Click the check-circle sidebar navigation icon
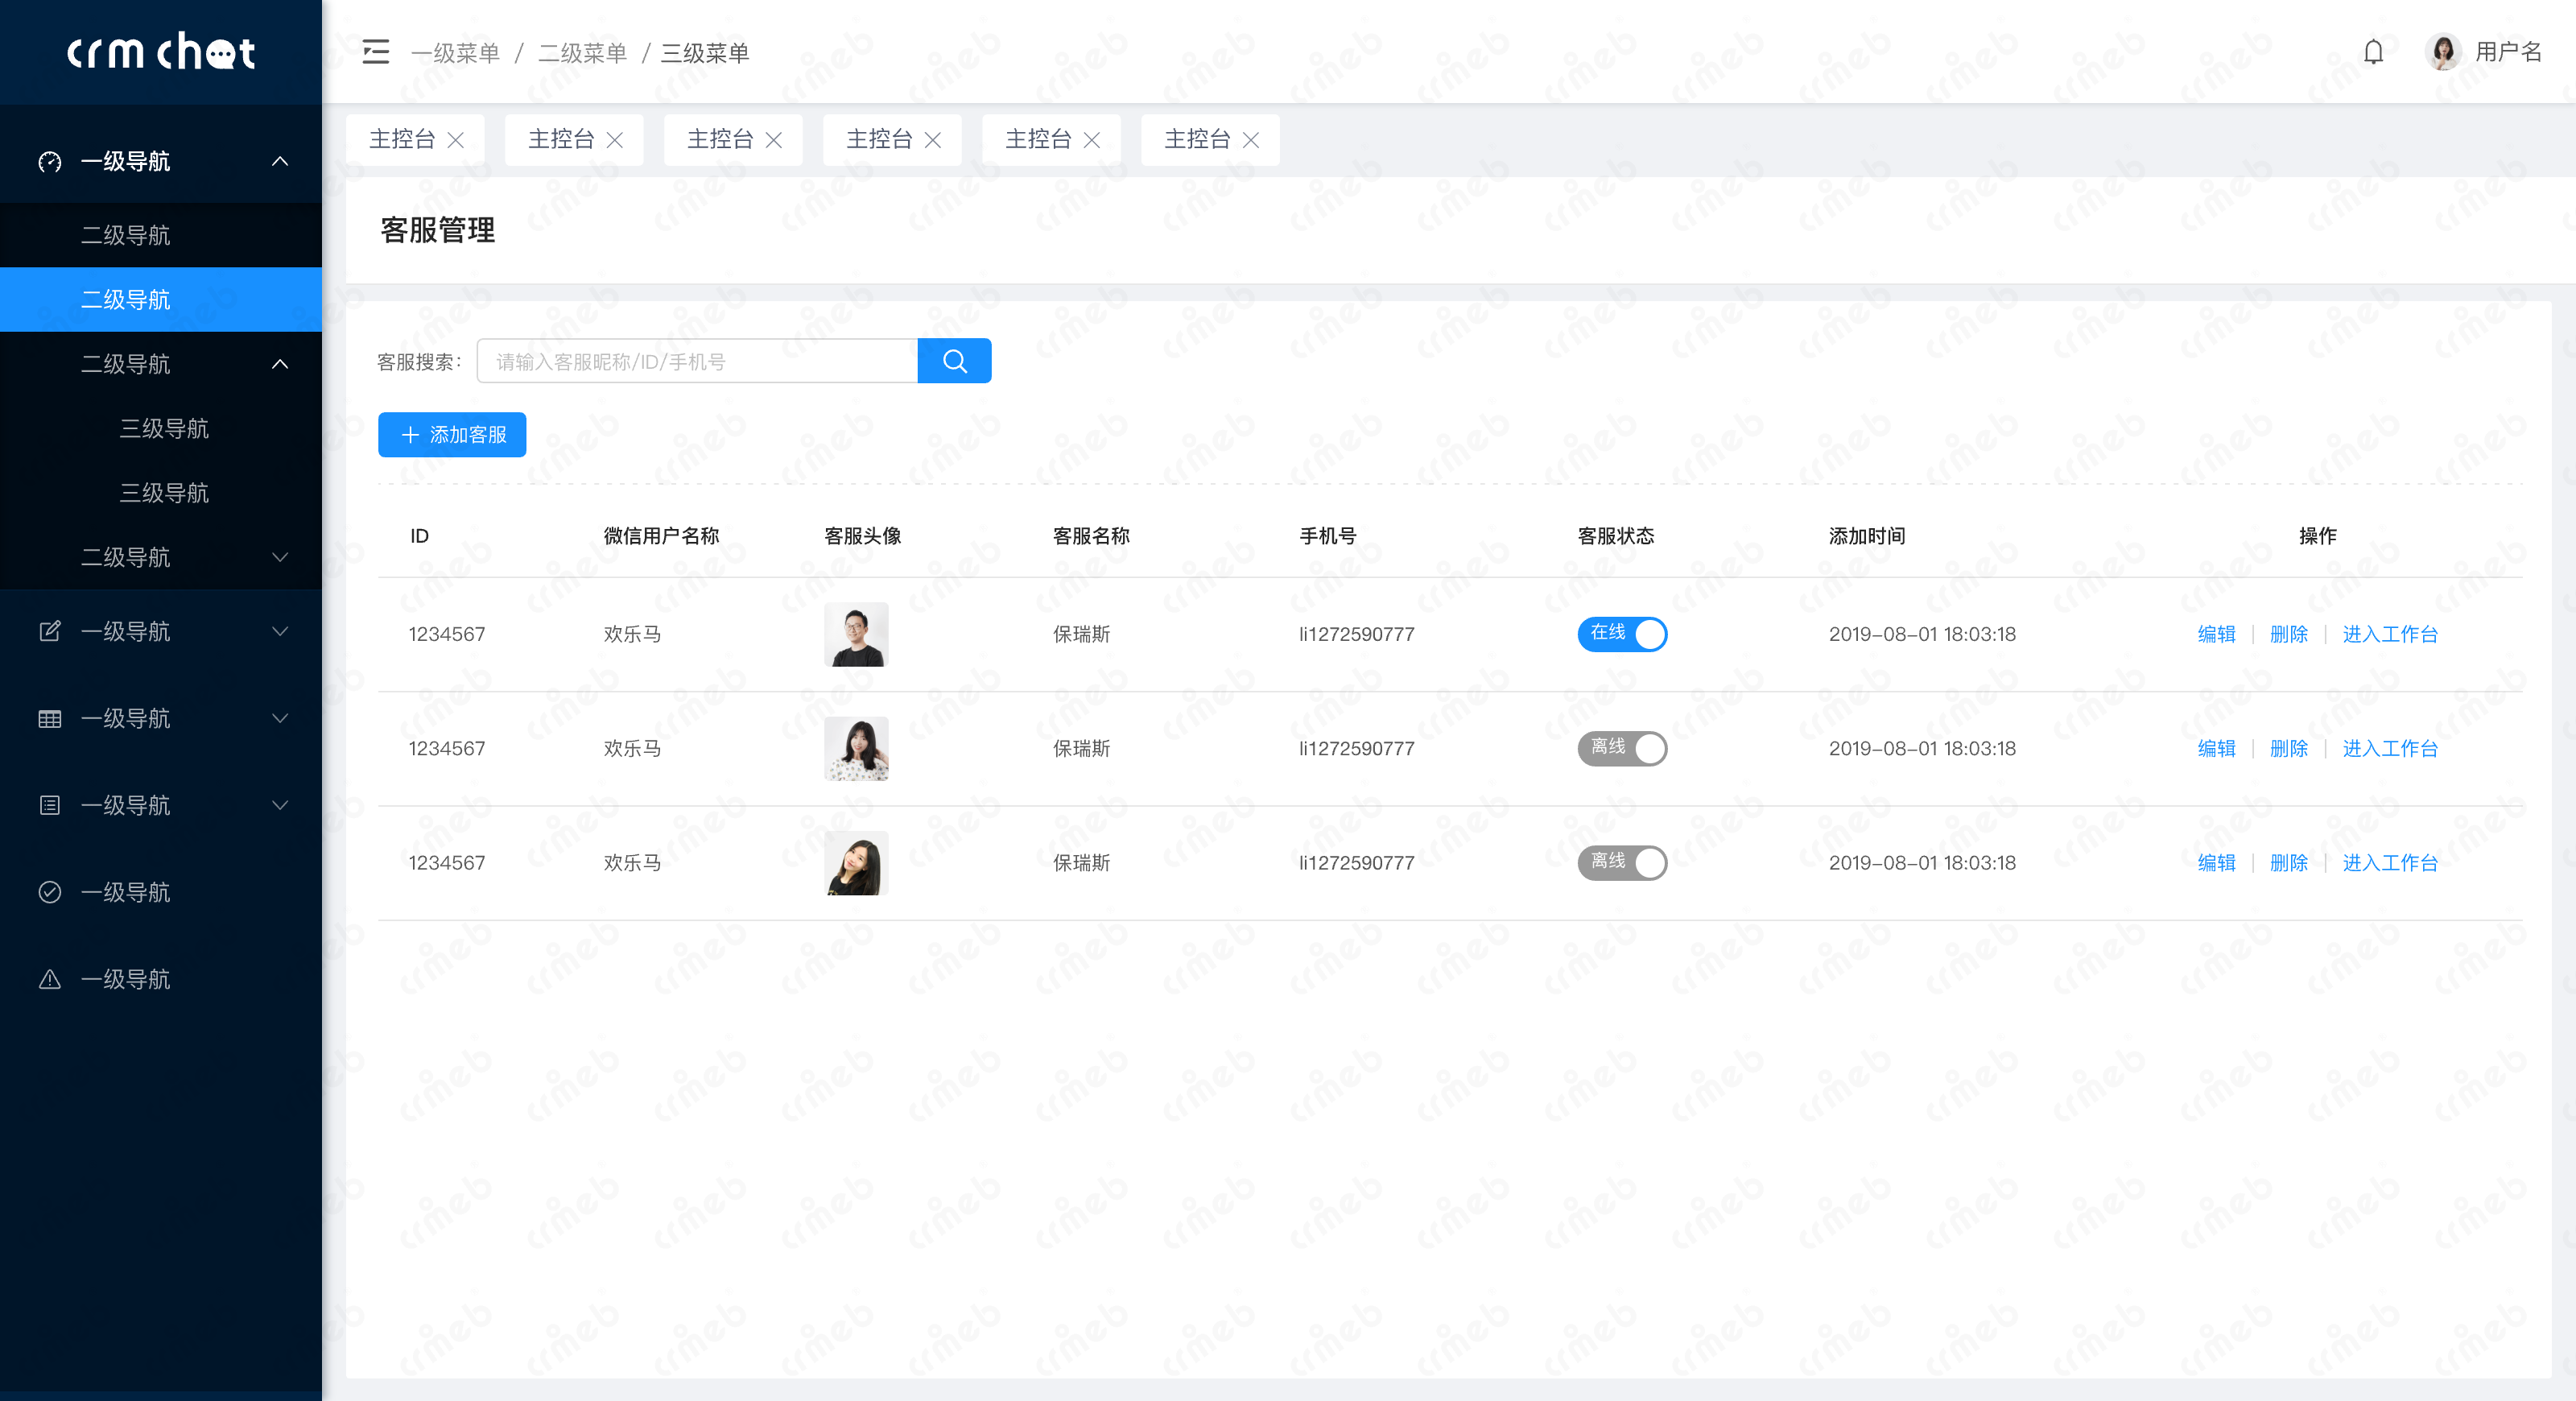The height and width of the screenshot is (1401, 2576). pyautogui.click(x=49, y=892)
